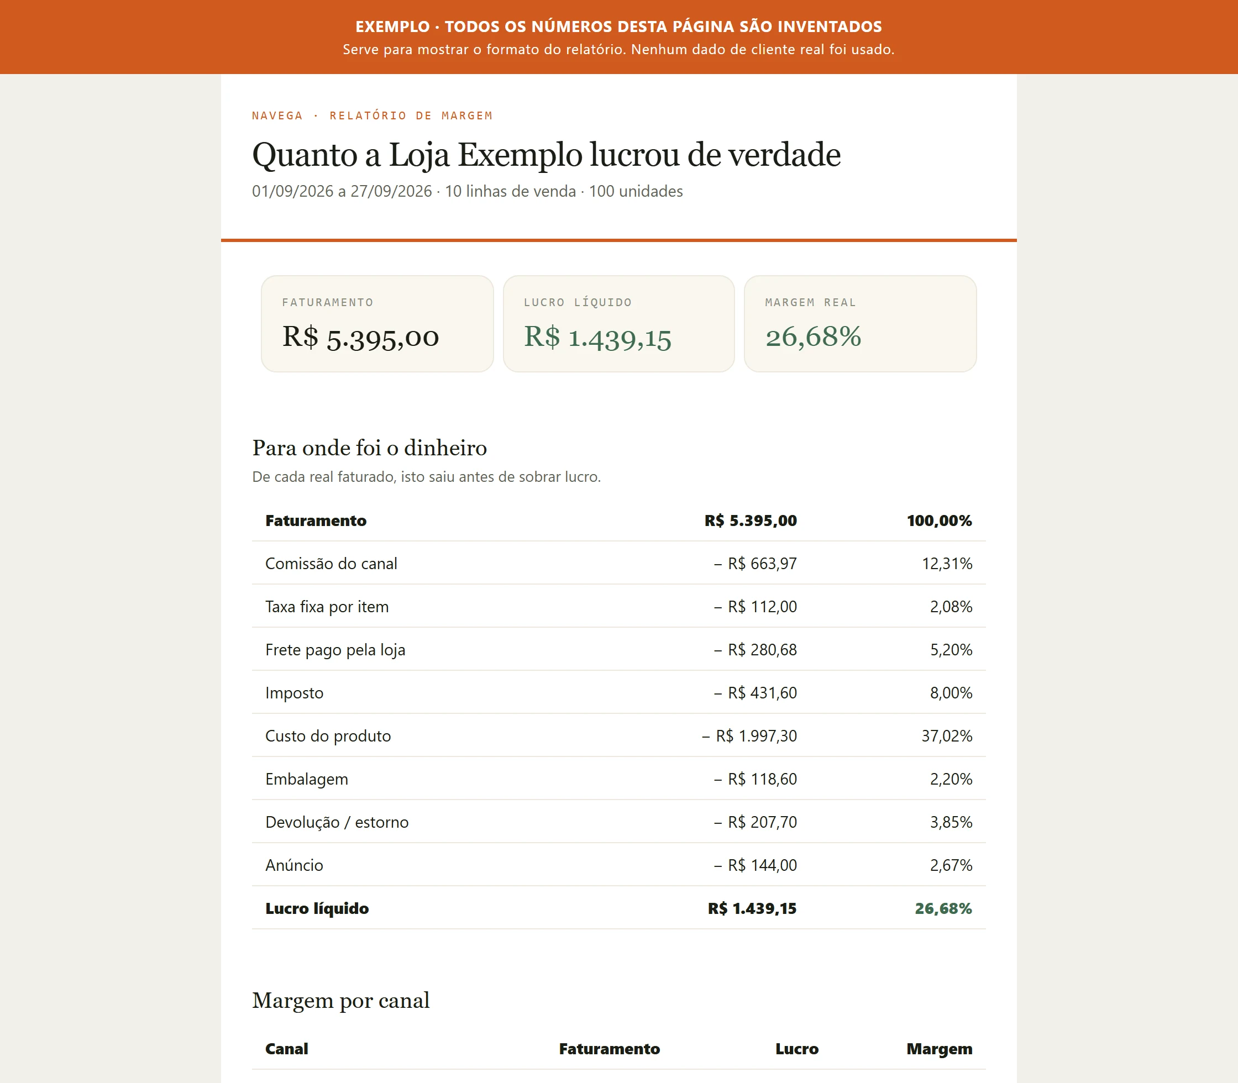This screenshot has width=1238, height=1083.
Task: Select the Anúncio row
Action: coord(618,865)
